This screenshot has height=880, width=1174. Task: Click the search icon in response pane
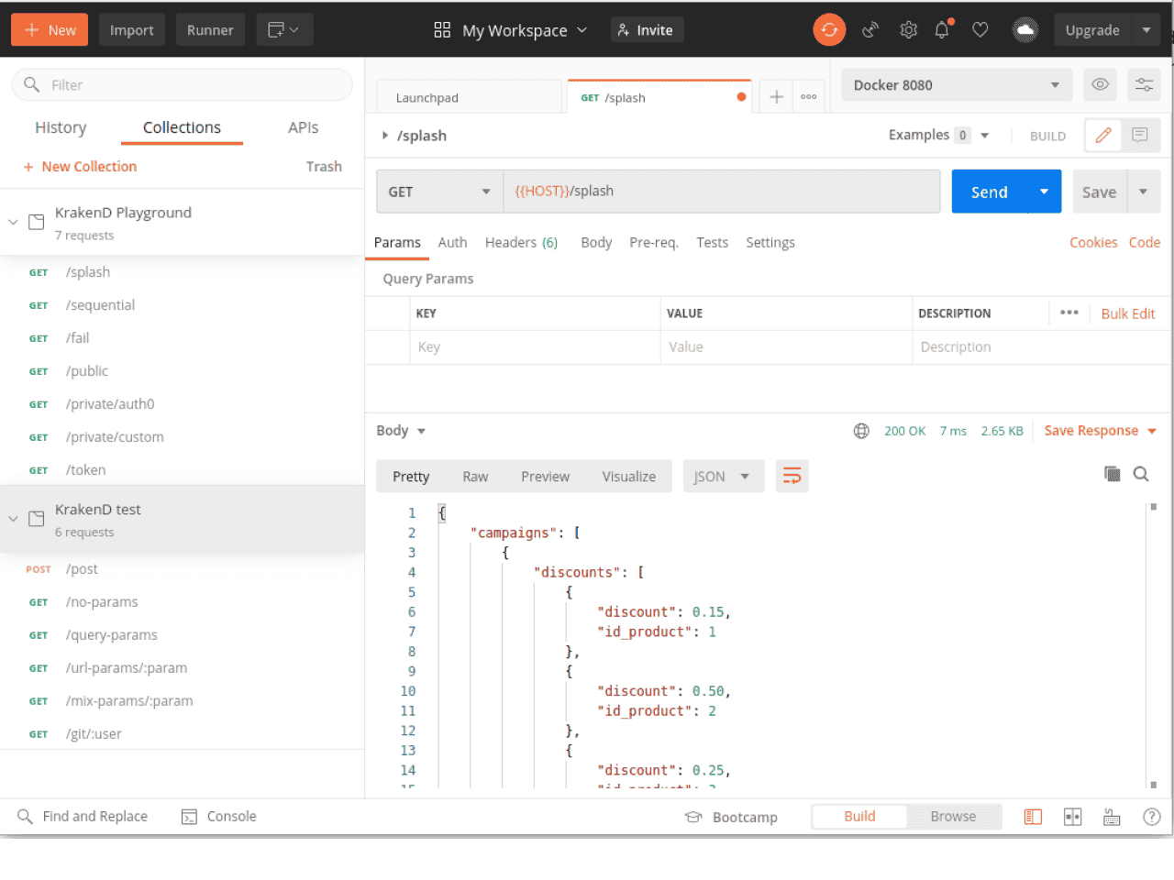pyautogui.click(x=1141, y=474)
